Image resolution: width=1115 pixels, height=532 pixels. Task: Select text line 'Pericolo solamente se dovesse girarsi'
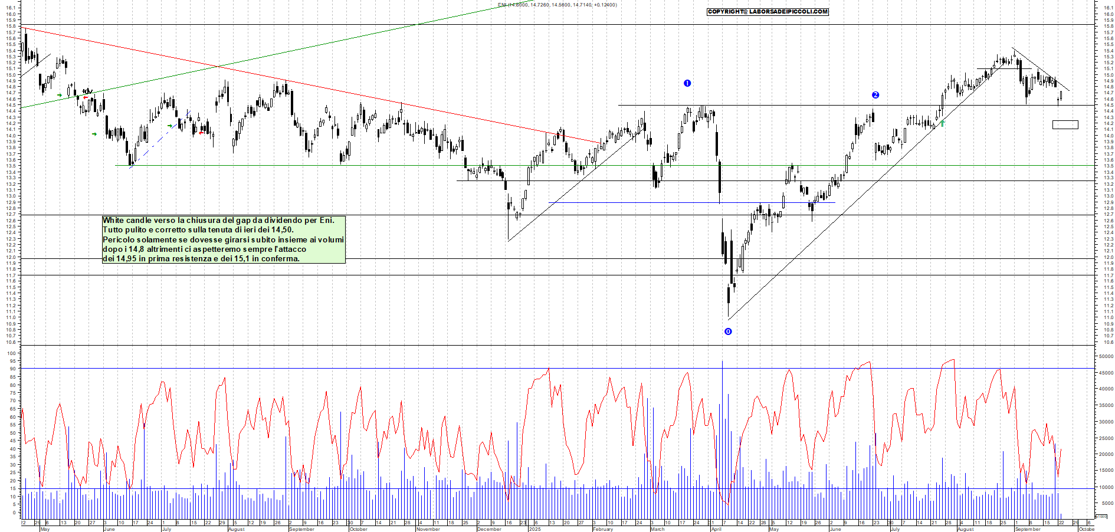pyautogui.click(x=223, y=239)
